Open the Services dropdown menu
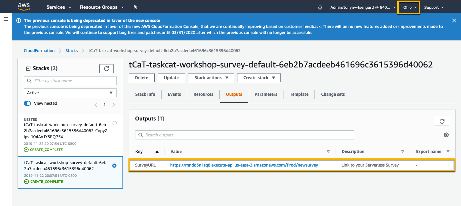This screenshot has height=206, width=461. tap(59, 7)
